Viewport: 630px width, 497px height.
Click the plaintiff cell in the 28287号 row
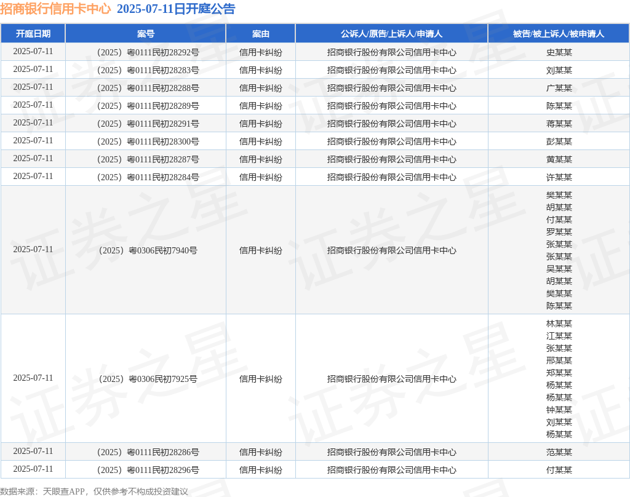click(392, 159)
